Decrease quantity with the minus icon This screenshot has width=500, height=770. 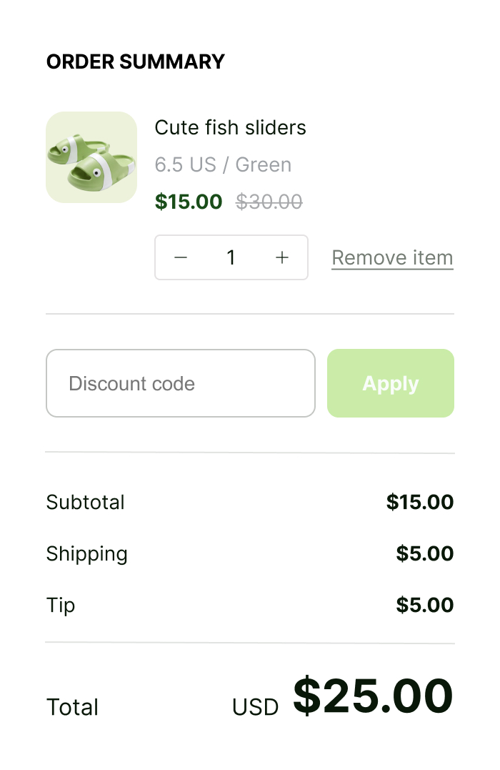pyautogui.click(x=181, y=257)
